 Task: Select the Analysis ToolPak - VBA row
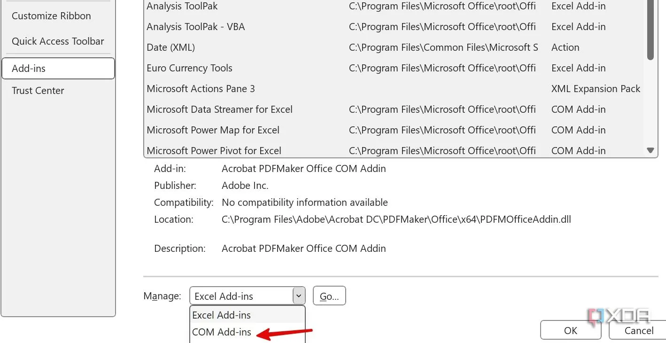[x=394, y=27]
